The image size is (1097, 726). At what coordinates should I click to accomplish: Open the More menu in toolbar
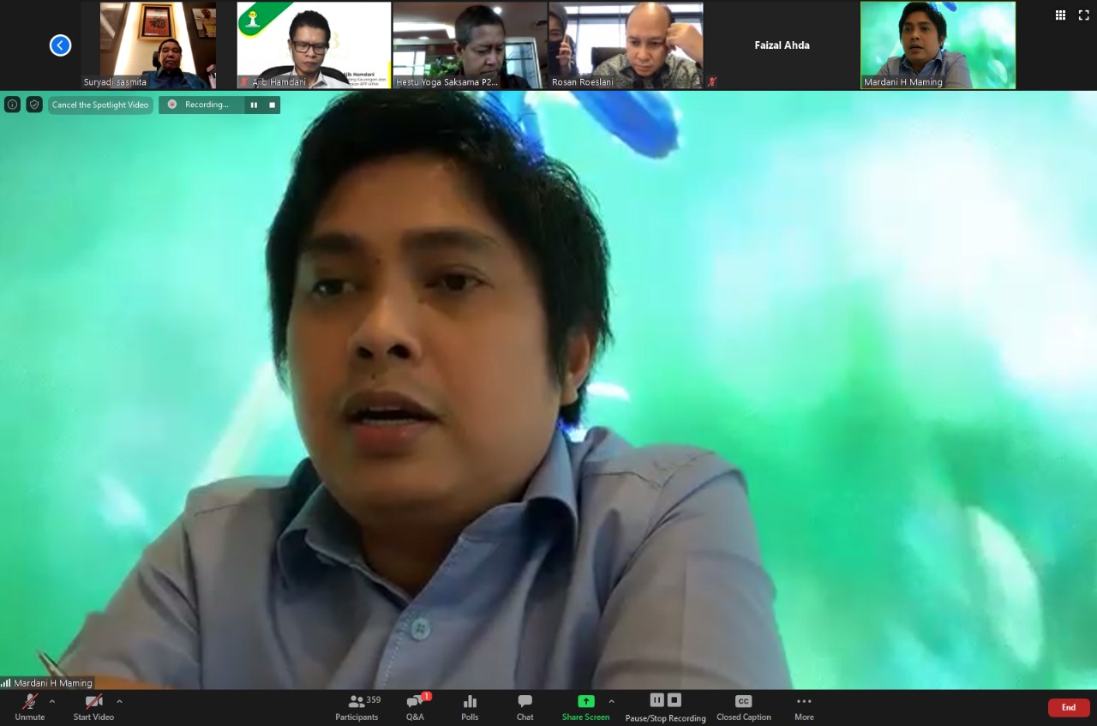(804, 707)
